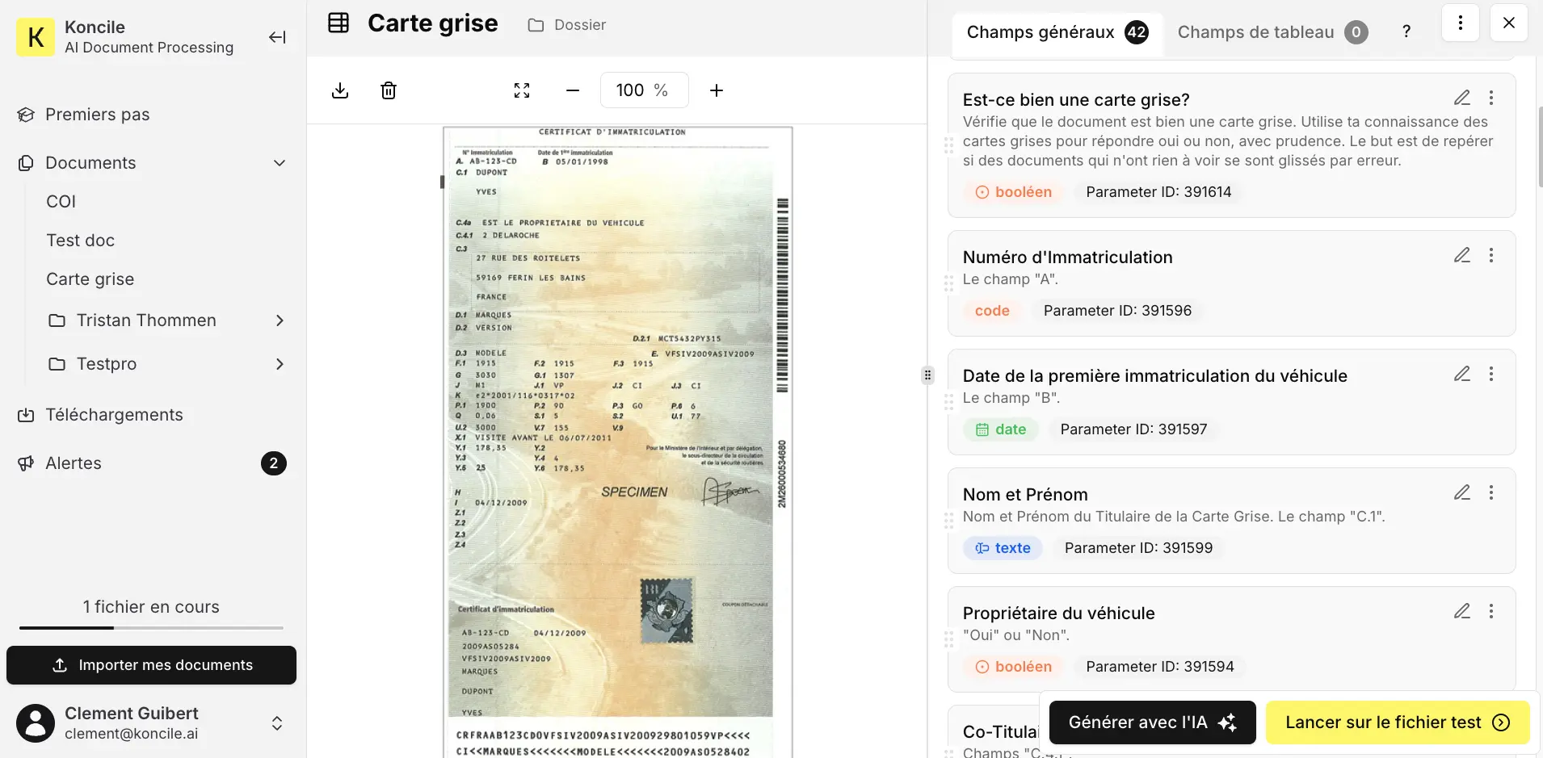This screenshot has height=758, width=1543.
Task: Click the panel resize handle
Action: tap(927, 375)
